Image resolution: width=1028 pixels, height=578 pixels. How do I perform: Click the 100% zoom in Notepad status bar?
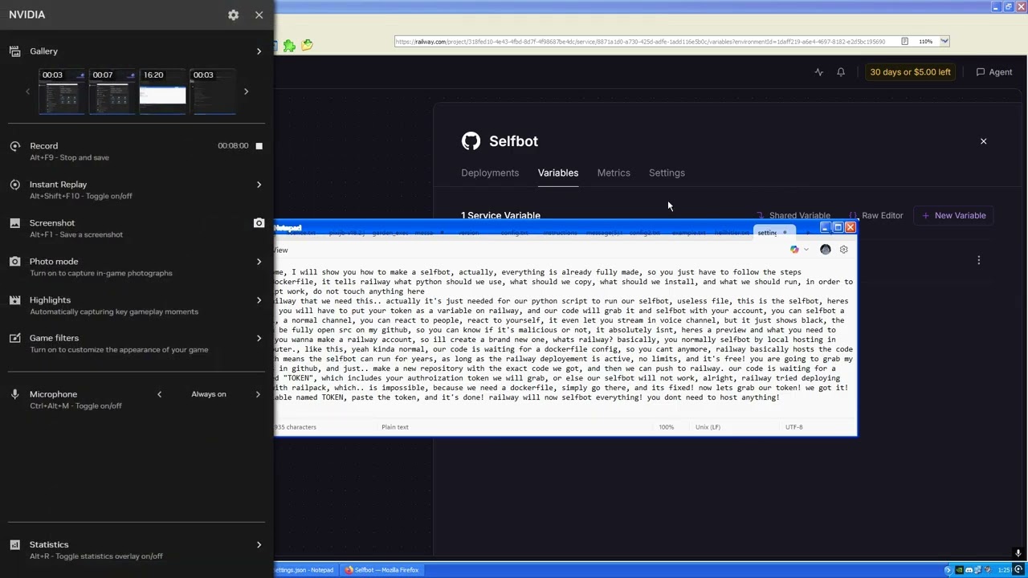[667, 427]
